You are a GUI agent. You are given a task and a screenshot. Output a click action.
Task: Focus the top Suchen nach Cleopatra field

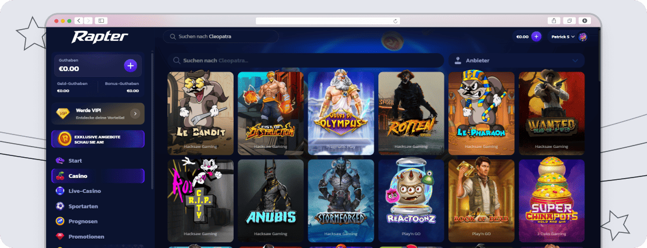click(x=221, y=37)
